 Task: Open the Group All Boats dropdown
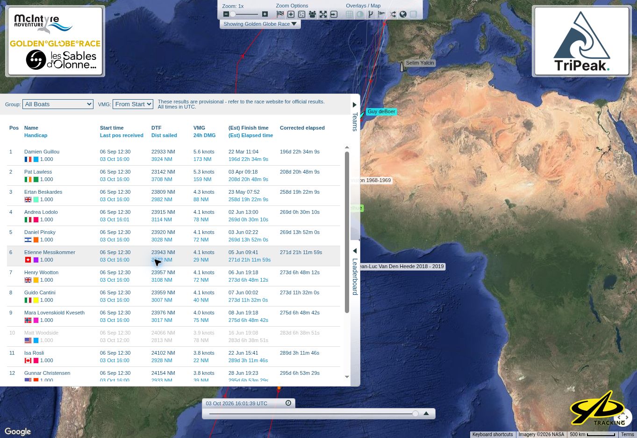pos(58,104)
